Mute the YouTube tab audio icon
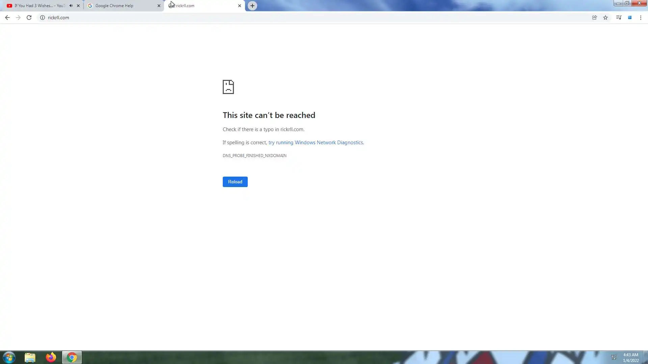 pos(71,6)
